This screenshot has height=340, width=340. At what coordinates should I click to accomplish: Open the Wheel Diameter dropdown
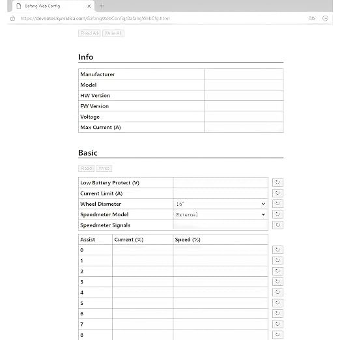point(221,204)
